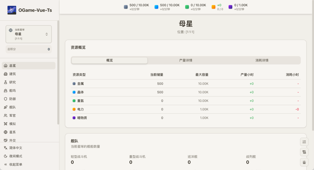Open the 军官 officers icon
This screenshot has height=170, width=314.
6,116
